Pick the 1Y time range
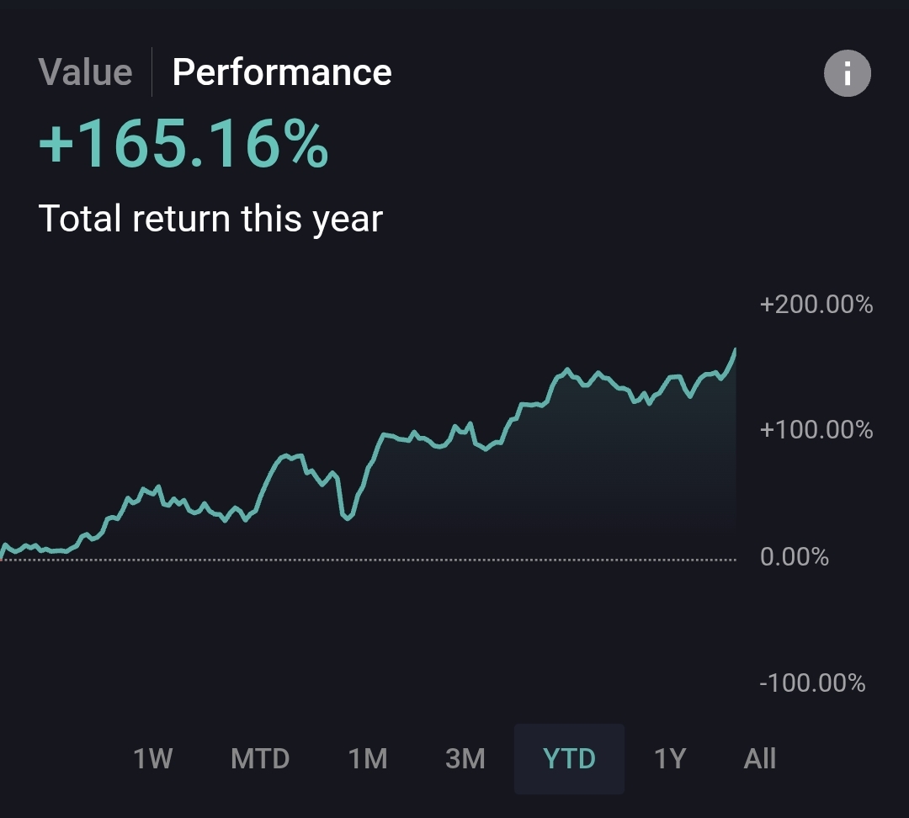Image resolution: width=909 pixels, height=818 pixels. pyautogui.click(x=671, y=759)
